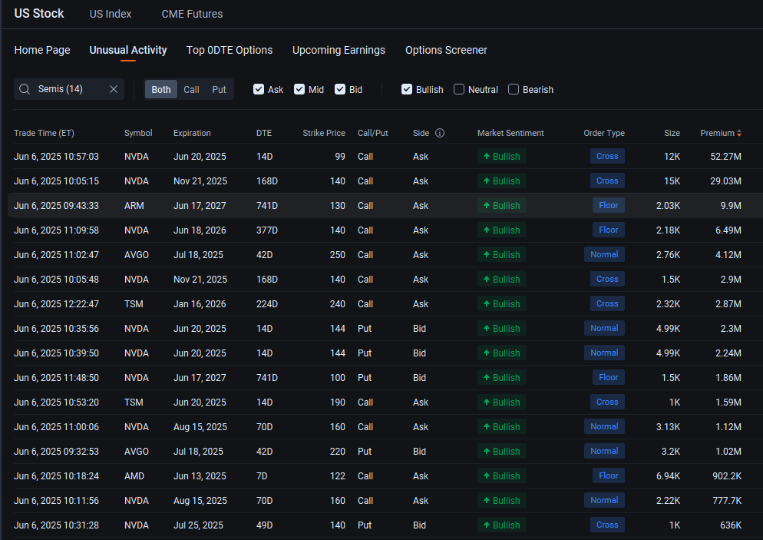Click size value 3.13K
The image size is (763, 540).
(x=668, y=426)
